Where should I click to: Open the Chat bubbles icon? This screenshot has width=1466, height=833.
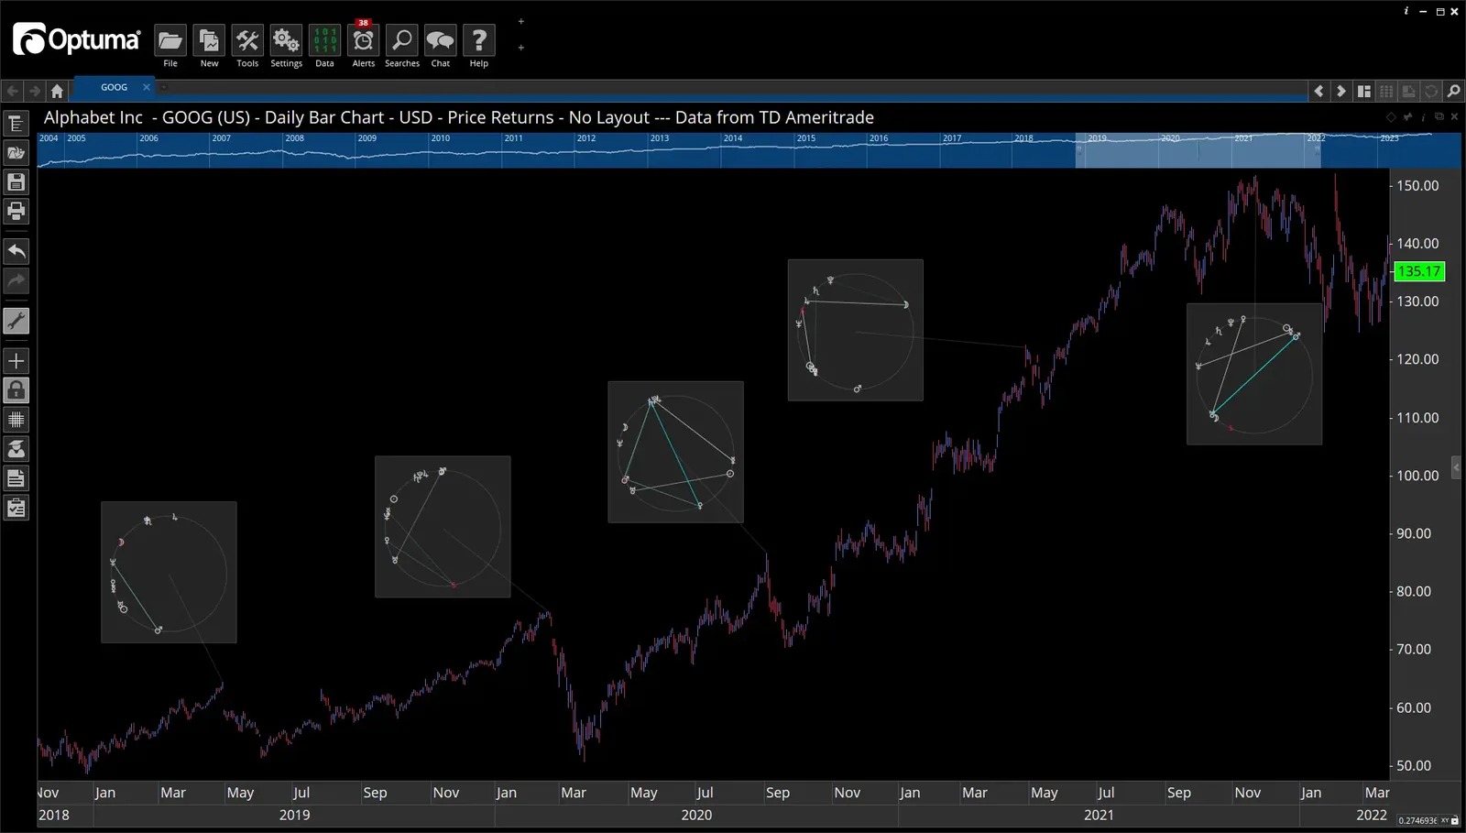[x=441, y=40]
